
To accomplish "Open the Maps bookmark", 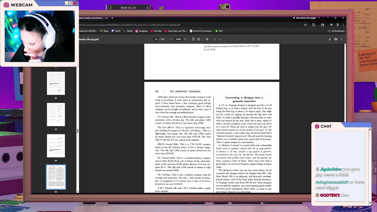I will pyautogui.click(x=104, y=31).
